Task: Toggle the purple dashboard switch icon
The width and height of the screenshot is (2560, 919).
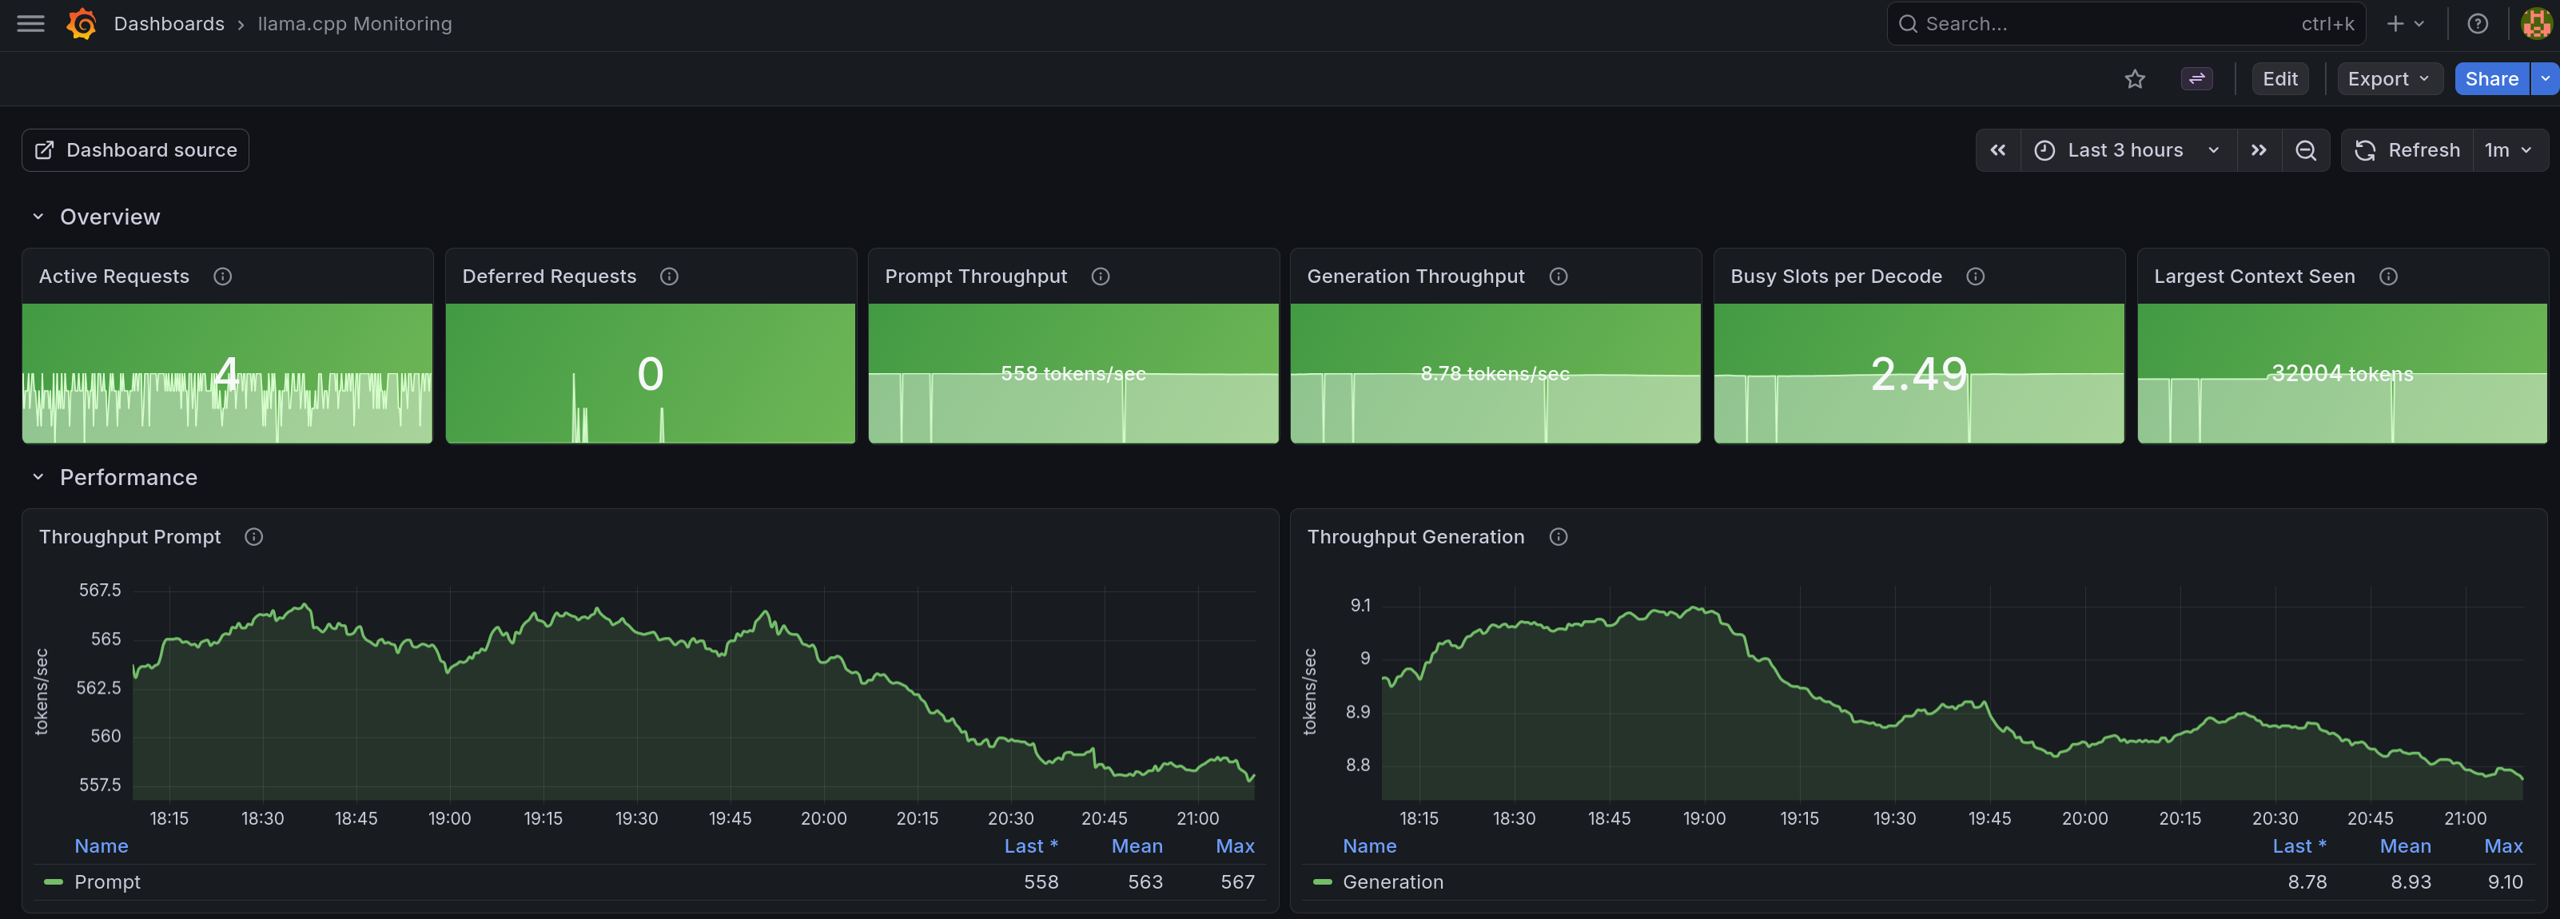Action: pyautogui.click(x=2196, y=79)
